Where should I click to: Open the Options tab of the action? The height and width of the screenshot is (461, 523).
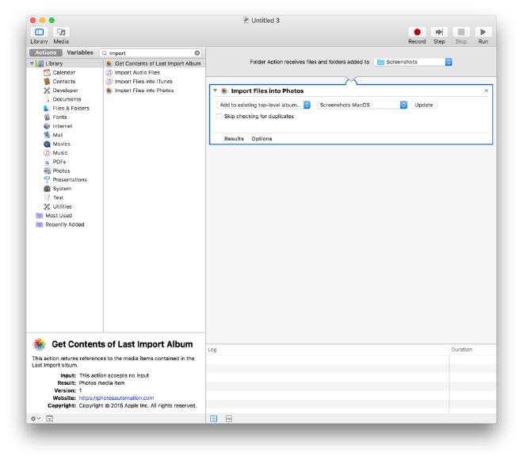[261, 139]
